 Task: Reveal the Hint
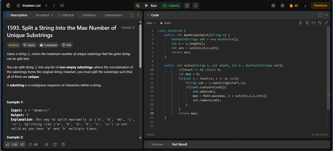pyautogui.click(x=67, y=45)
